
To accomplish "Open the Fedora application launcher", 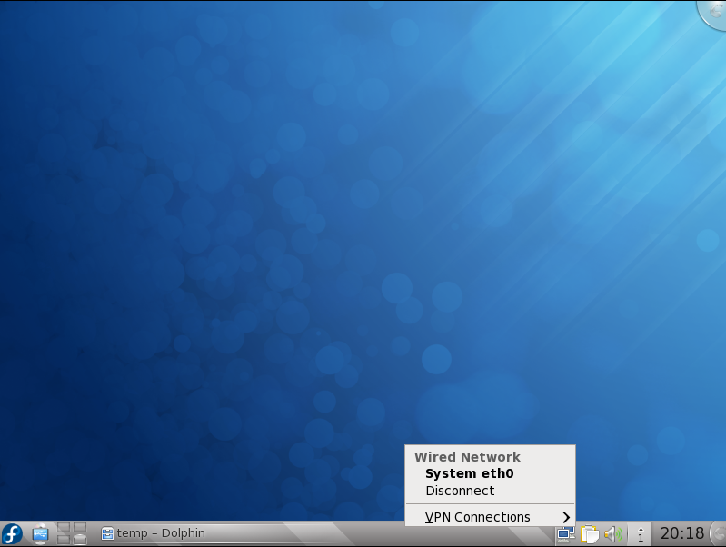I will [x=13, y=533].
